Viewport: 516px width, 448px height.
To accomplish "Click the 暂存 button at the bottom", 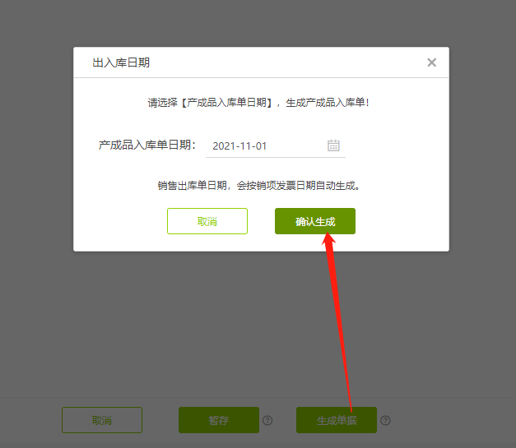I will [219, 420].
